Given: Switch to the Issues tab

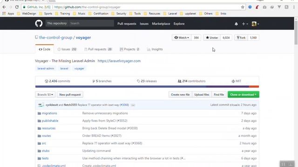Looking at the screenshot, I should (x=67, y=49).
